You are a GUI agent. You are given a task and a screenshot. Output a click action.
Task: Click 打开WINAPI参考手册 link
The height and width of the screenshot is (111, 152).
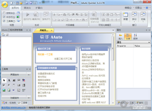[x=48, y=90]
